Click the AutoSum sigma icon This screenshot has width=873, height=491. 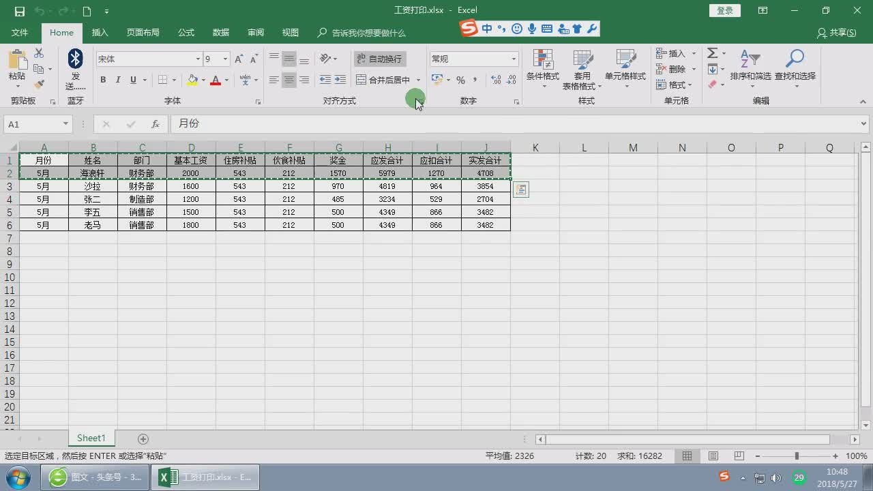pyautogui.click(x=712, y=53)
